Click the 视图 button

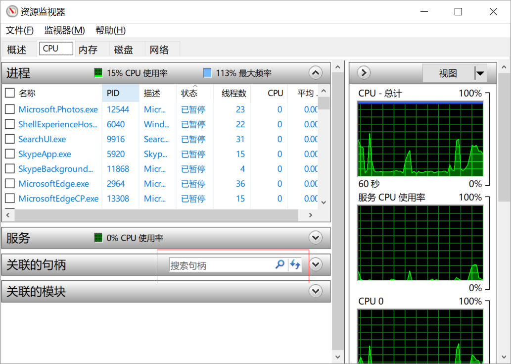(448, 73)
